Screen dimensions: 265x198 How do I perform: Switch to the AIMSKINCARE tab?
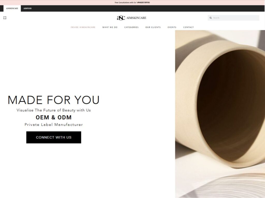click(12, 9)
